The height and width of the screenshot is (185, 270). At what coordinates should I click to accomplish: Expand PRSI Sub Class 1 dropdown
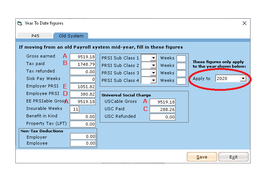(153, 58)
